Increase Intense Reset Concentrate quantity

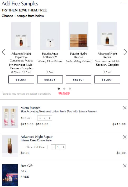(x=63, y=147)
